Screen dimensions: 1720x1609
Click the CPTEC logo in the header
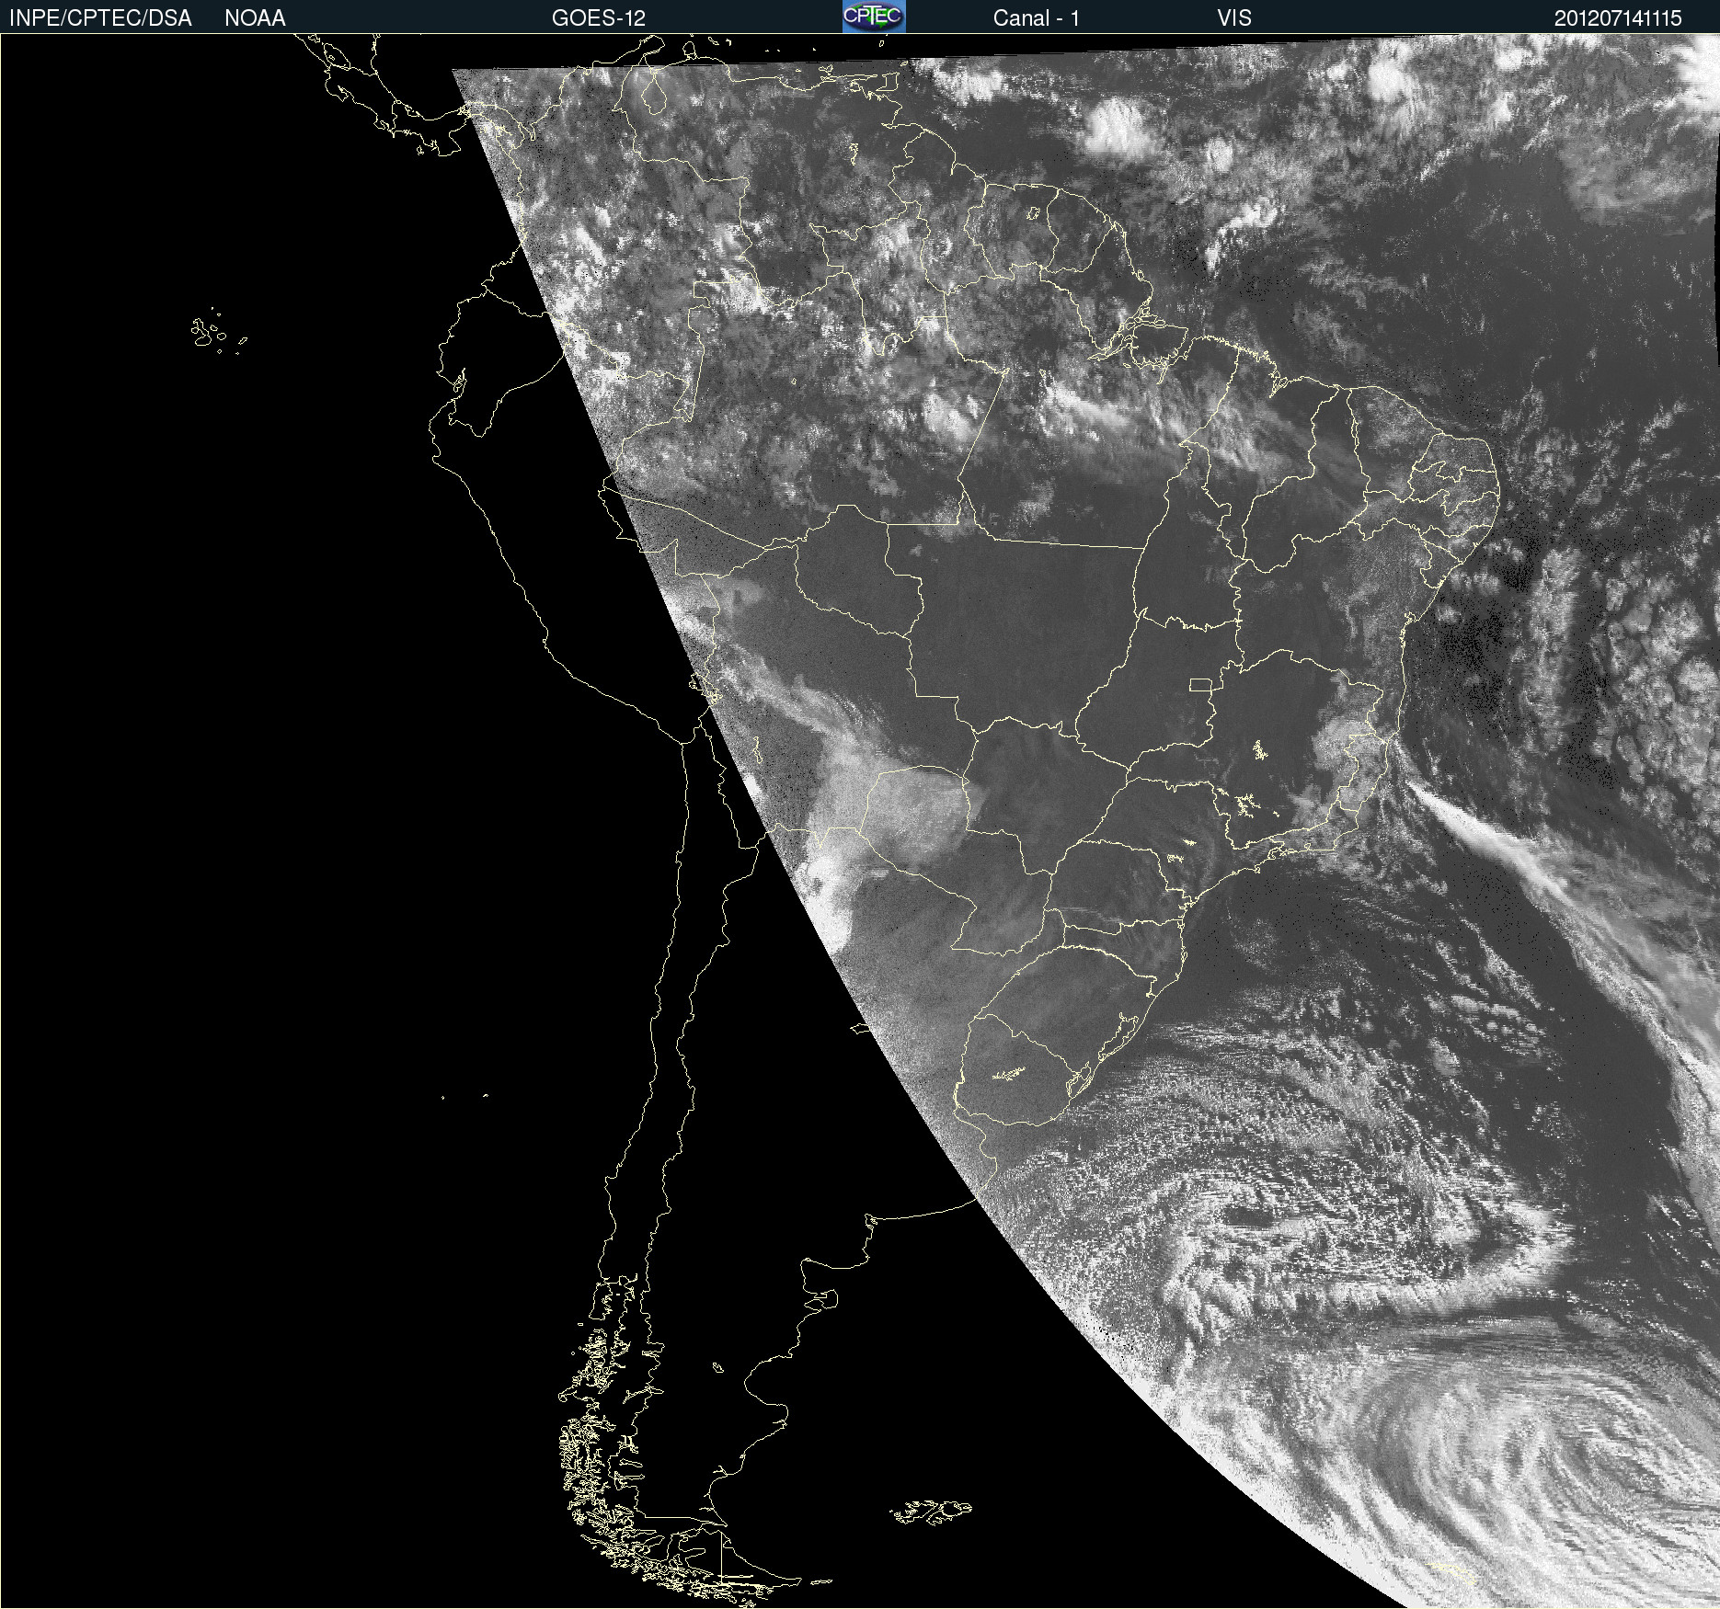point(874,17)
